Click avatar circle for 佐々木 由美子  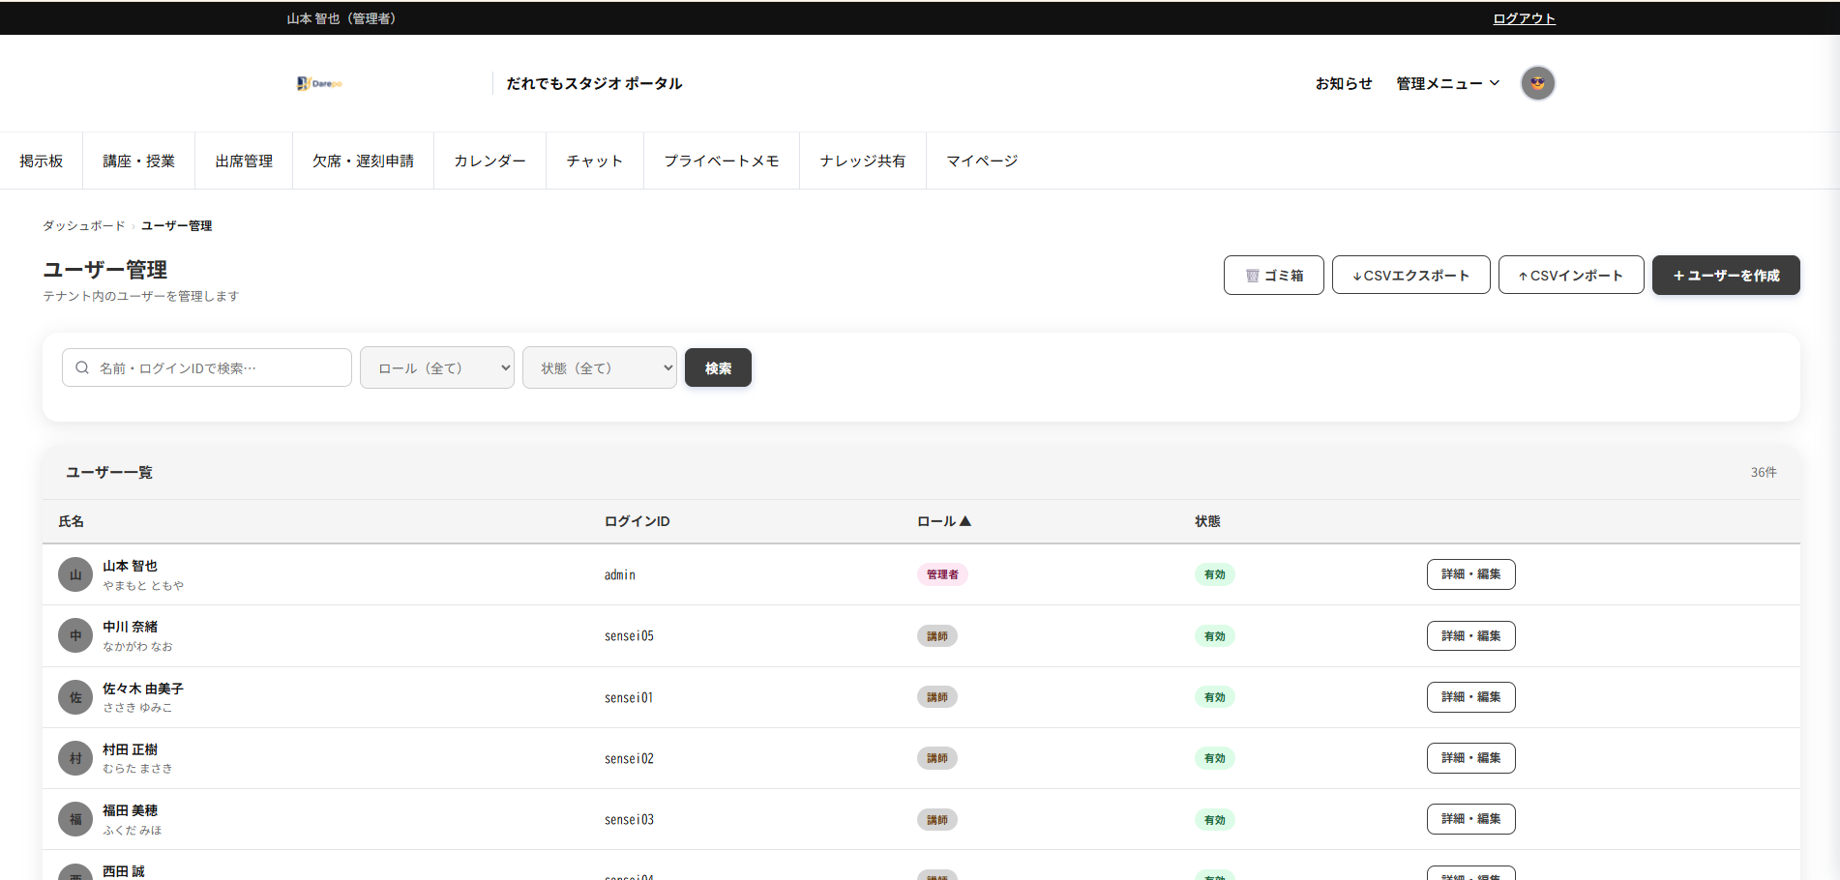75,697
